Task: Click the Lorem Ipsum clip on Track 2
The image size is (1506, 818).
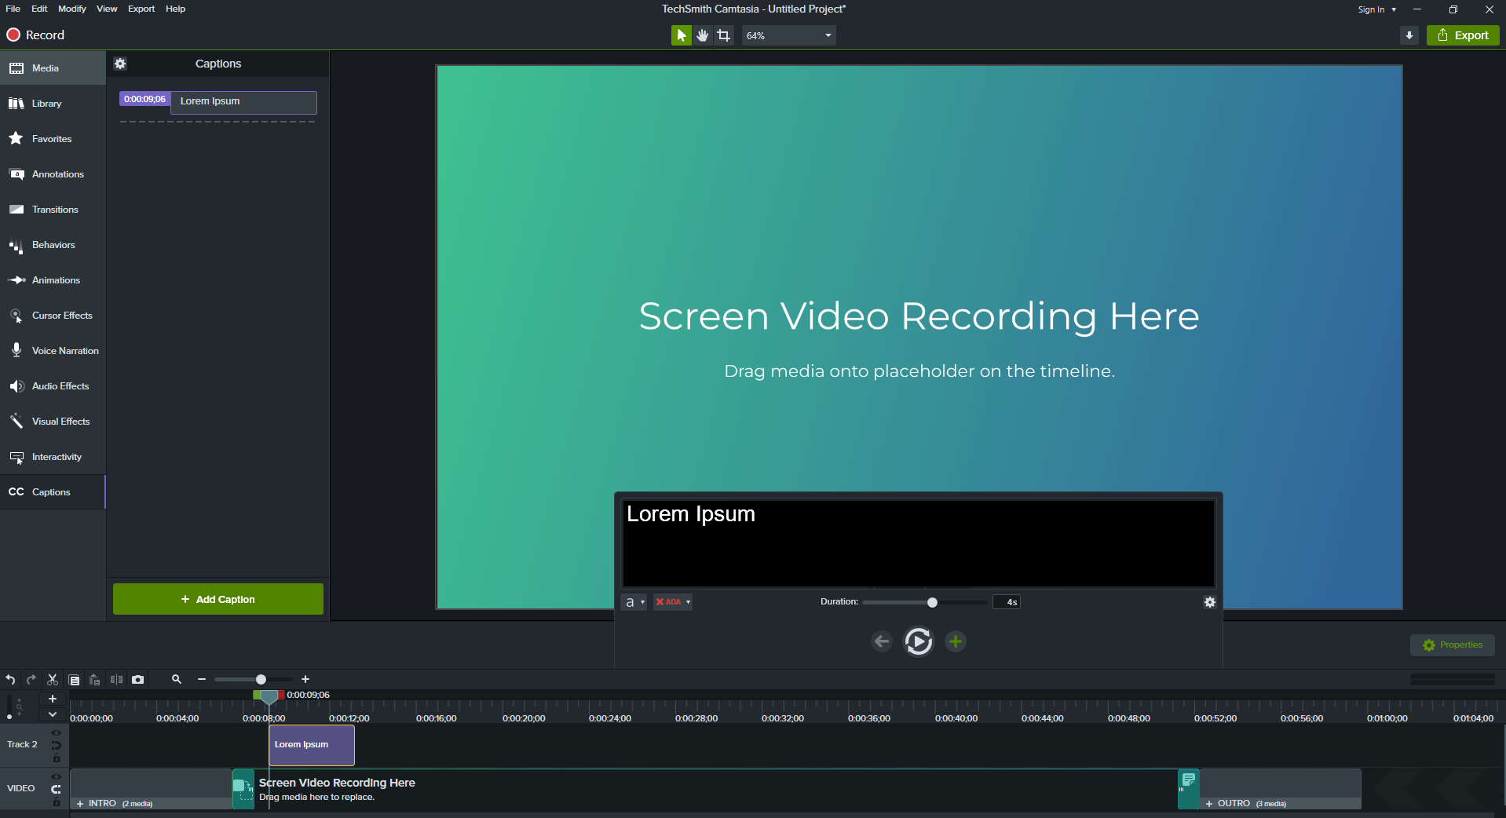Action: [x=310, y=744]
